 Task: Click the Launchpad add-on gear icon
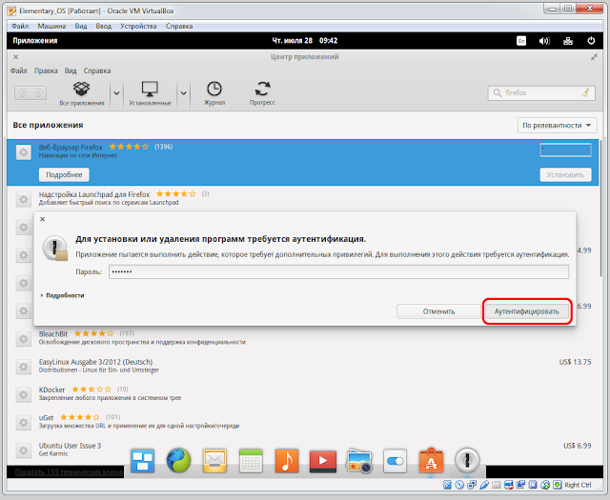24,199
